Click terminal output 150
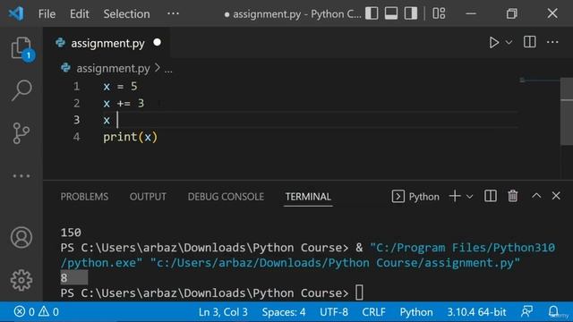 tap(71, 233)
